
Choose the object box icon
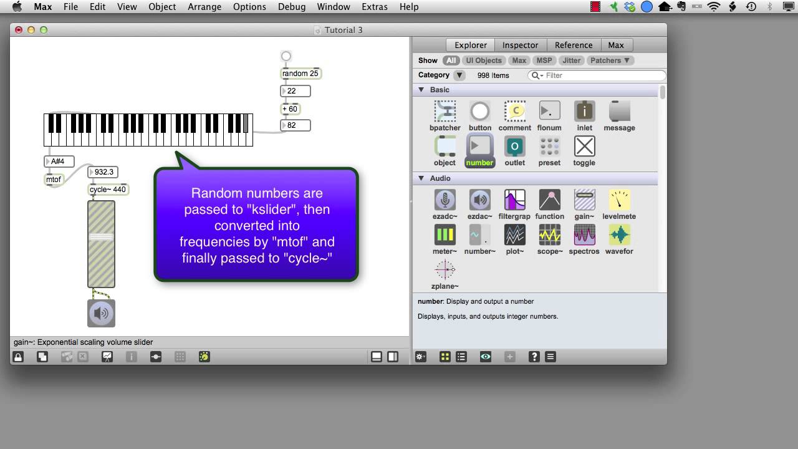(445, 147)
